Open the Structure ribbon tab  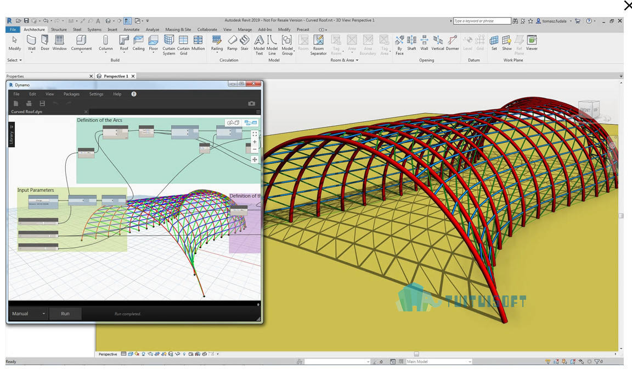click(59, 30)
